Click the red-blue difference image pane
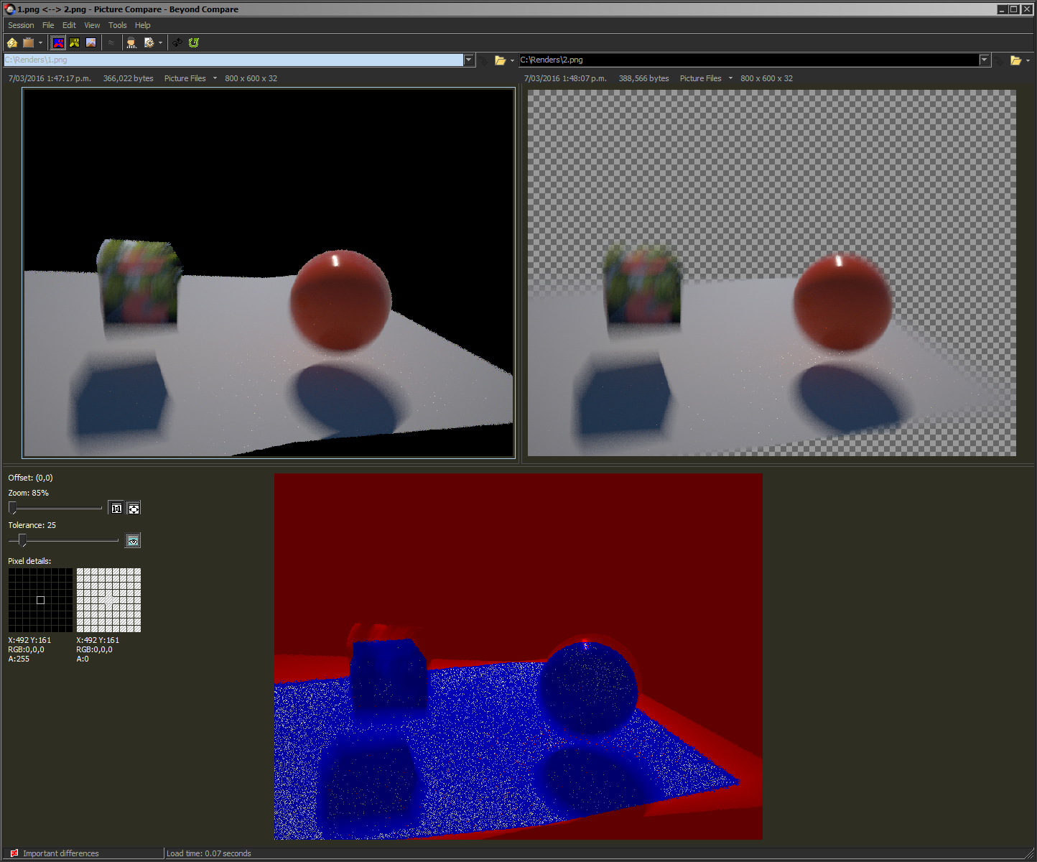1037x862 pixels. point(518,657)
